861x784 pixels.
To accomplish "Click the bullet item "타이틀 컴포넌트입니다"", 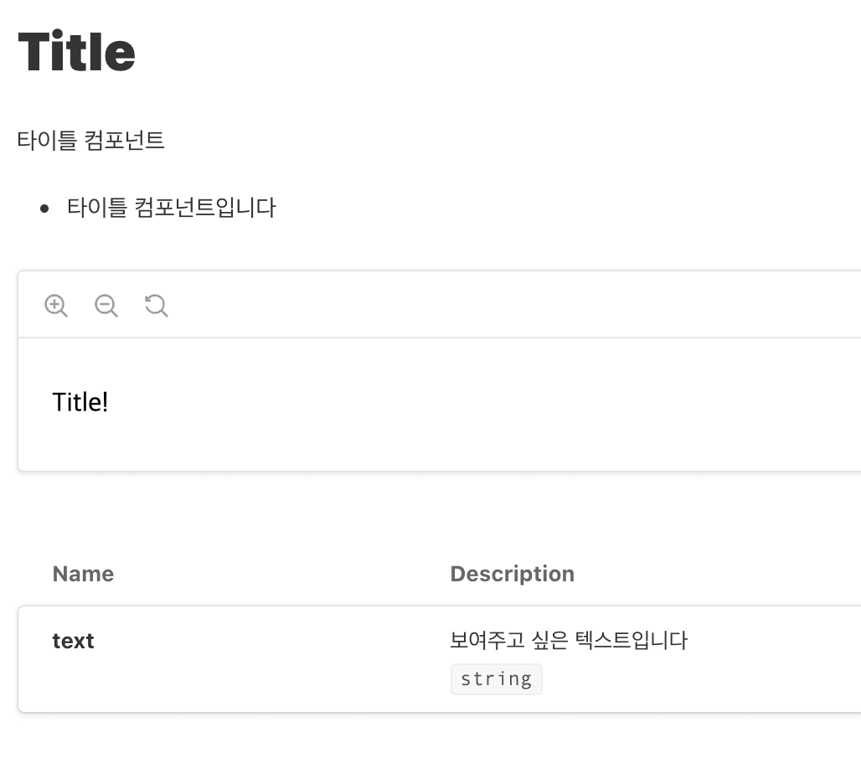I will coord(172,207).
